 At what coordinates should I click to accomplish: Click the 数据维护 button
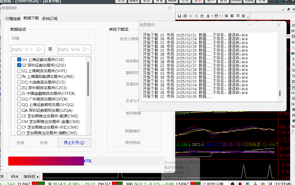(133, 131)
